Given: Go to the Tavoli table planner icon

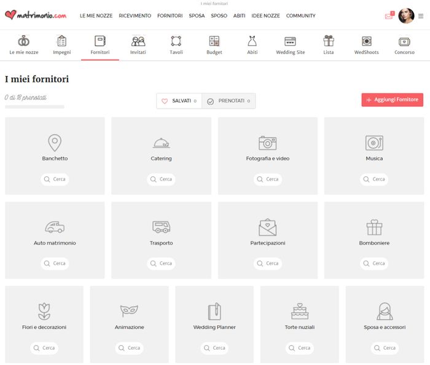Looking at the screenshot, I should click(x=176, y=41).
